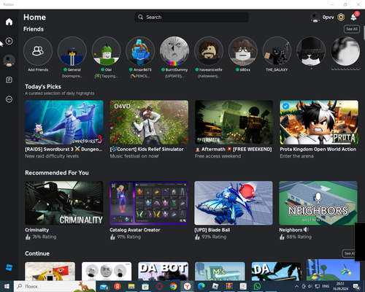Click the Criminality title text
365x292 pixels.
(37, 230)
